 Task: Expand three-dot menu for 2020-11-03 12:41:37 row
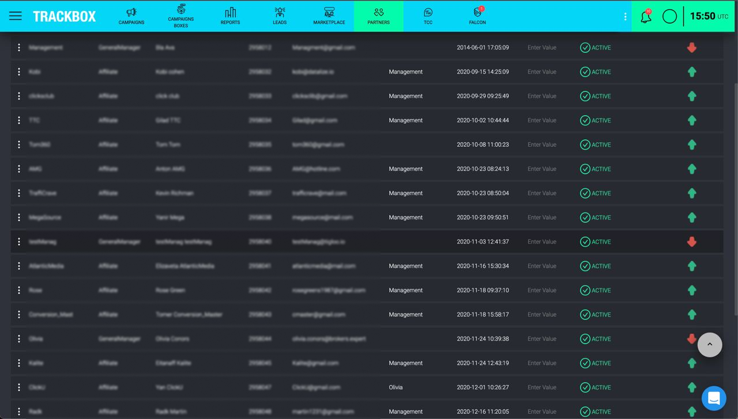(x=19, y=242)
